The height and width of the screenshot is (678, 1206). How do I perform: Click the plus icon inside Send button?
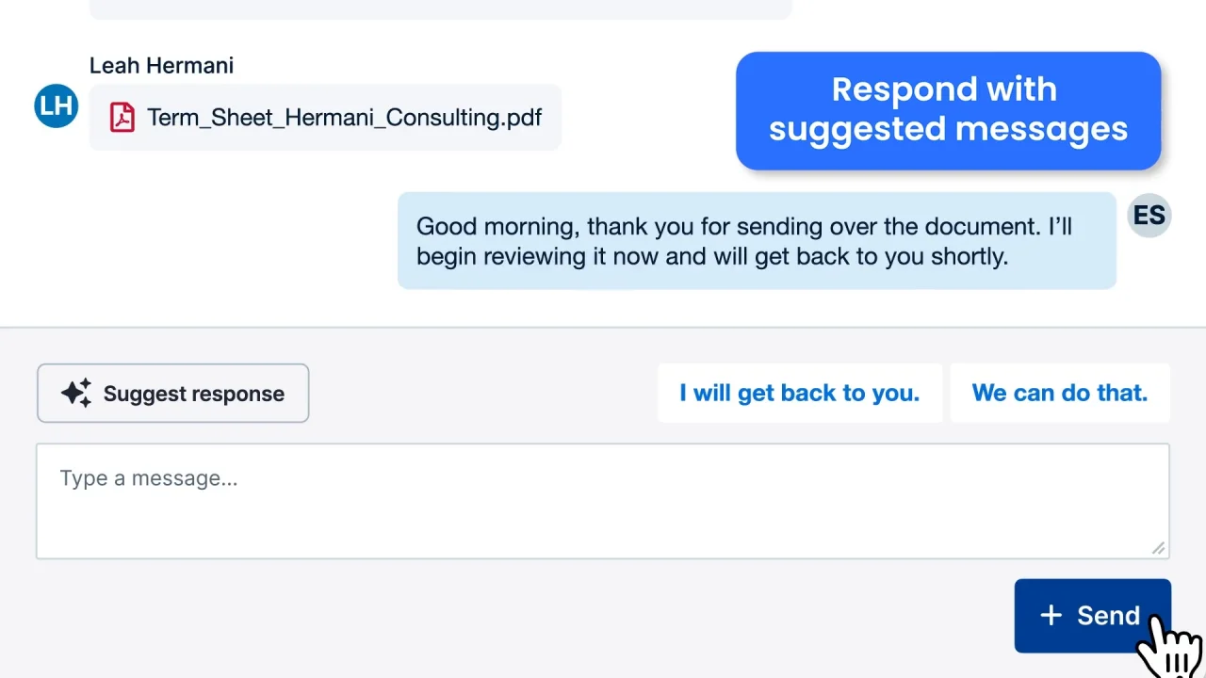coord(1051,616)
